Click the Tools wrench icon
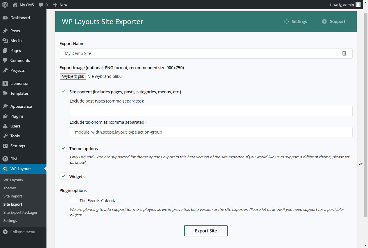 point(5,136)
